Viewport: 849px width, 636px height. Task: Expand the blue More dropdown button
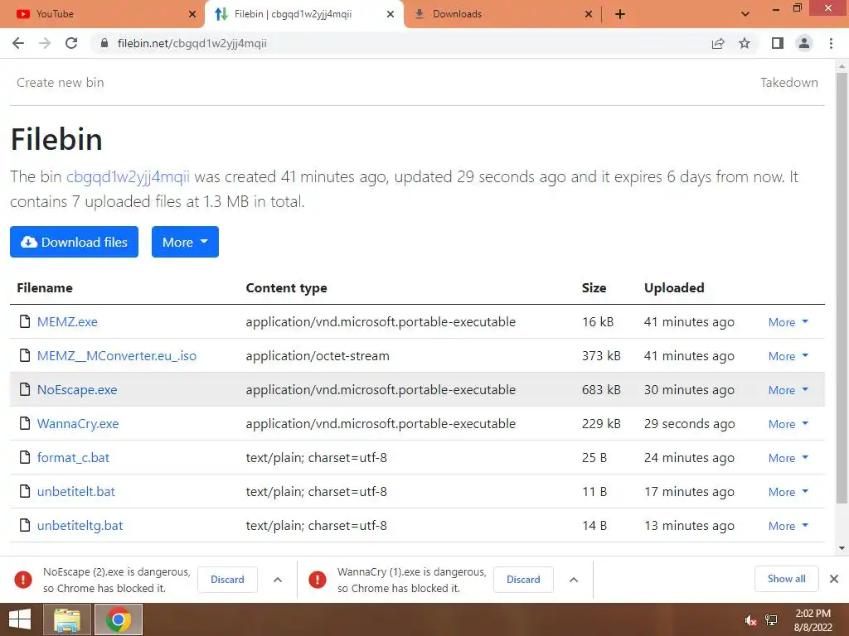(185, 242)
